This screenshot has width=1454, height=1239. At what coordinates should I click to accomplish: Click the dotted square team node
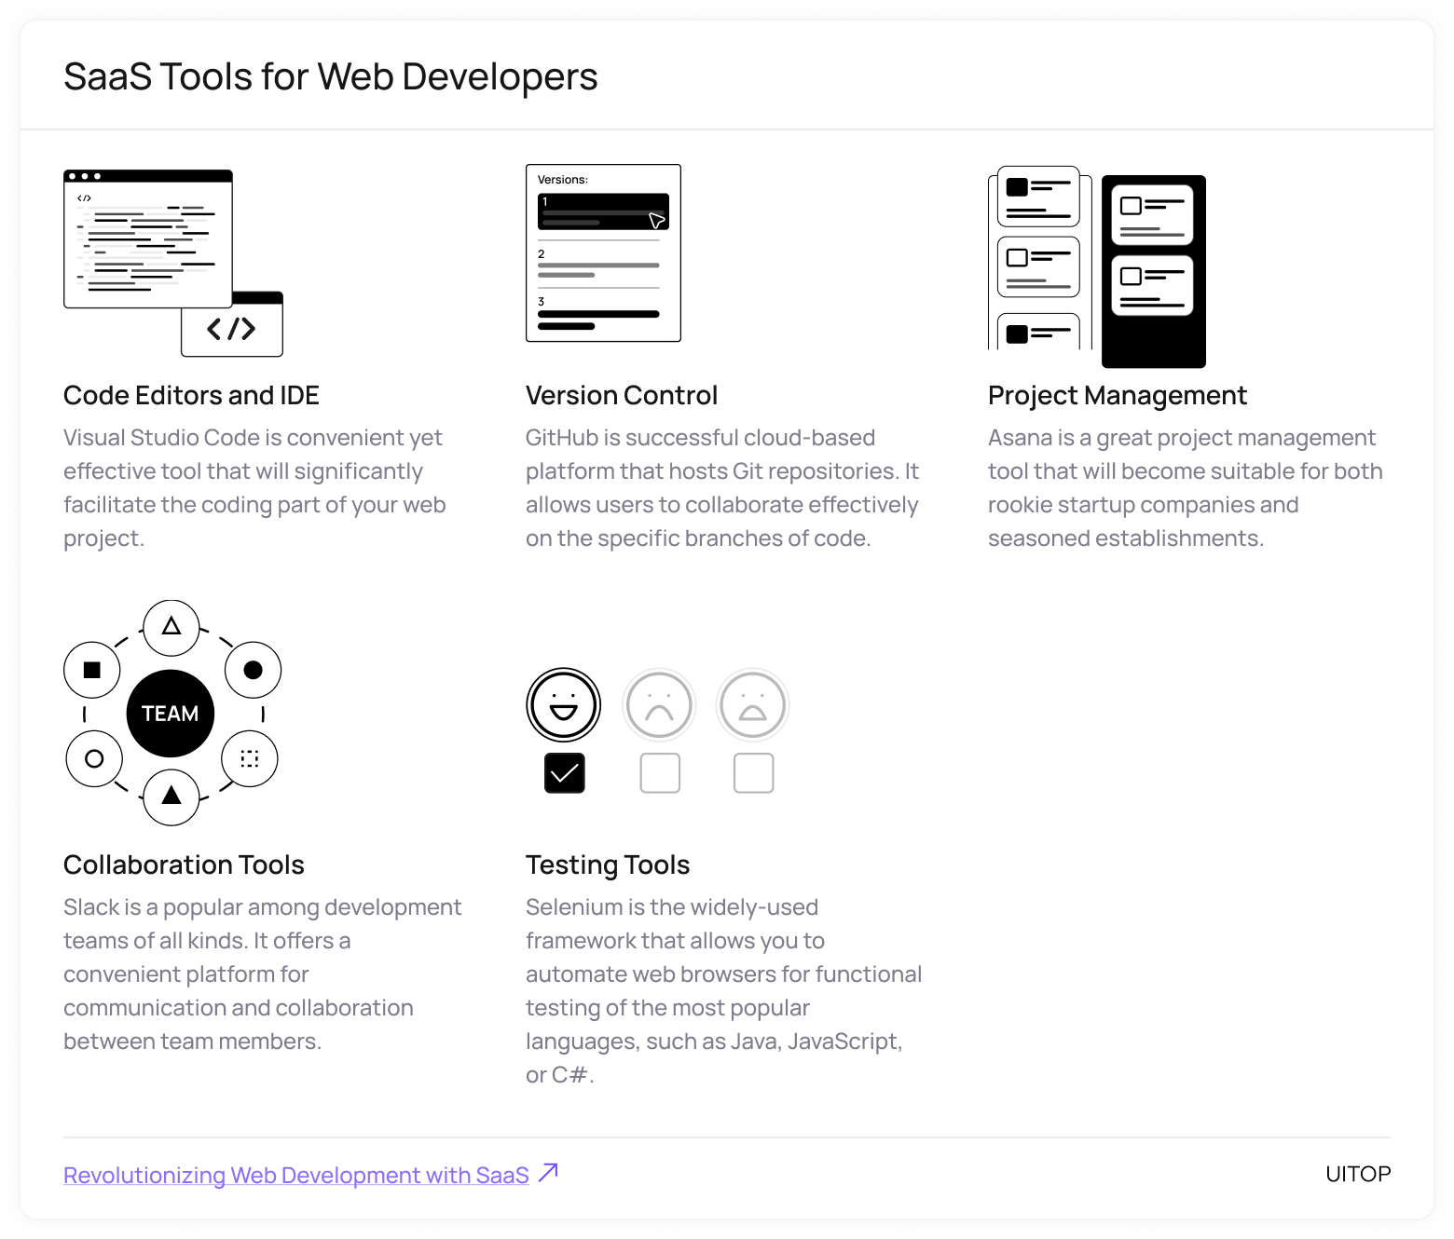(x=250, y=758)
